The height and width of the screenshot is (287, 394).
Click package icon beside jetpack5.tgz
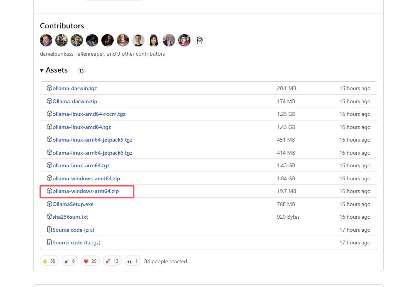[x=49, y=139]
